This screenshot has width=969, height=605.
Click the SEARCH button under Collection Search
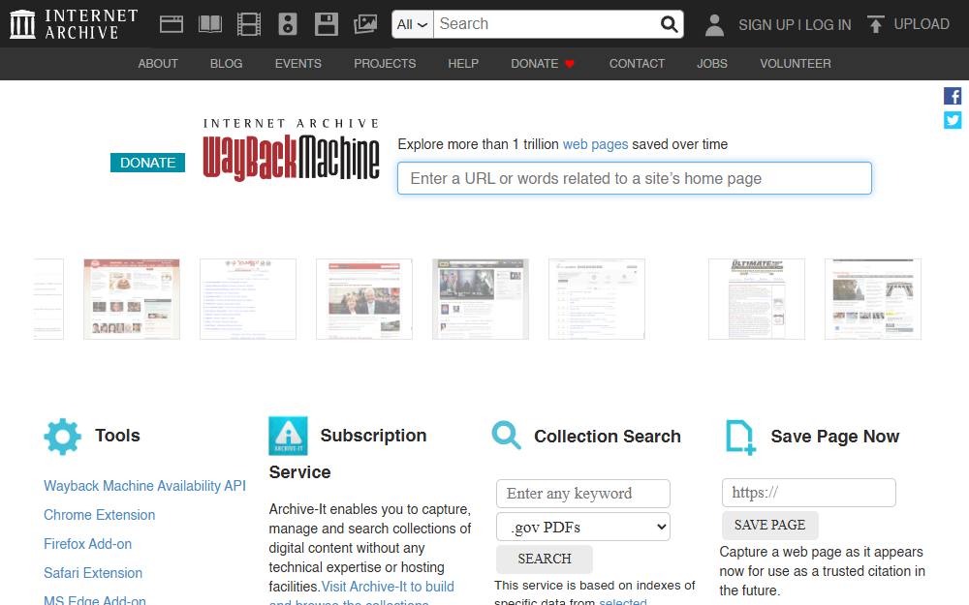[x=545, y=559]
